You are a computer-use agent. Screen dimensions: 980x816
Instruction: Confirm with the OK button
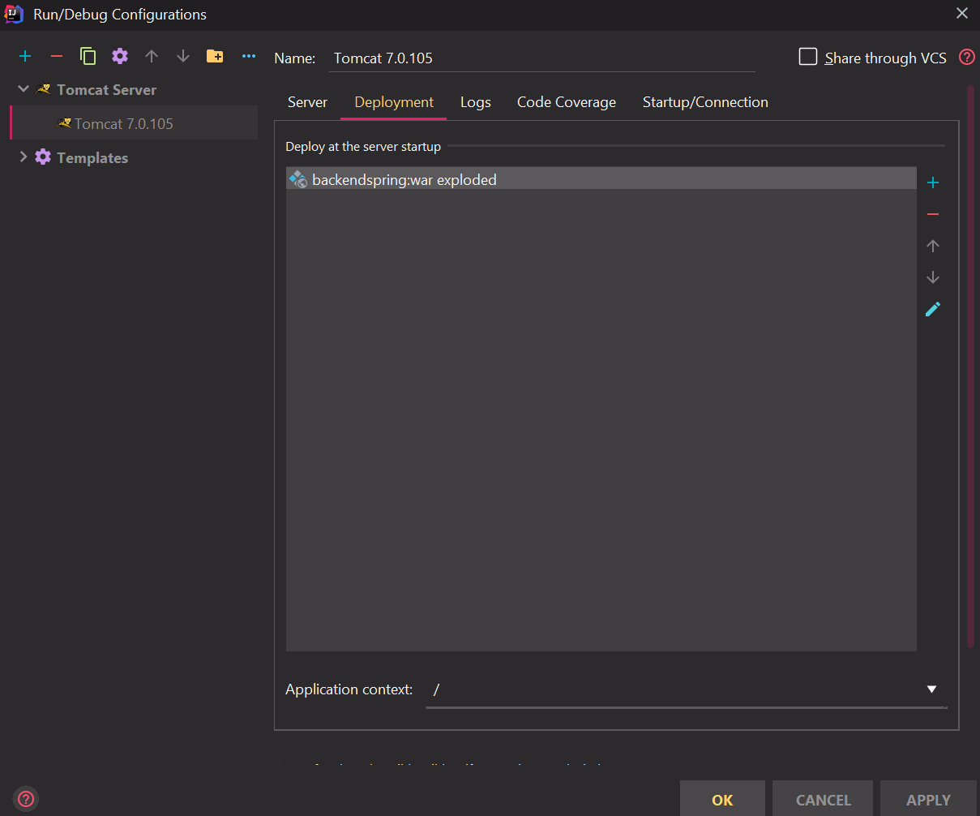722,799
